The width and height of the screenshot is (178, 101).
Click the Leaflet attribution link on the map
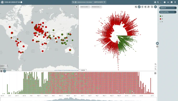pyautogui.click(x=55, y=70)
